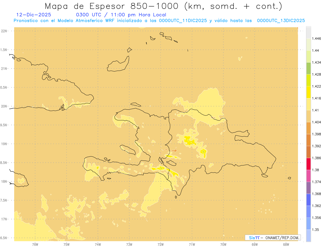Select the pink swatch between 1.374 and 1.38

coord(308,176)
